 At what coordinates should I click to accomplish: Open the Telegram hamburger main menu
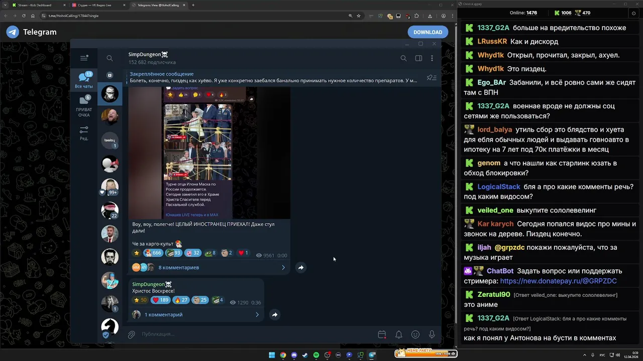84,58
